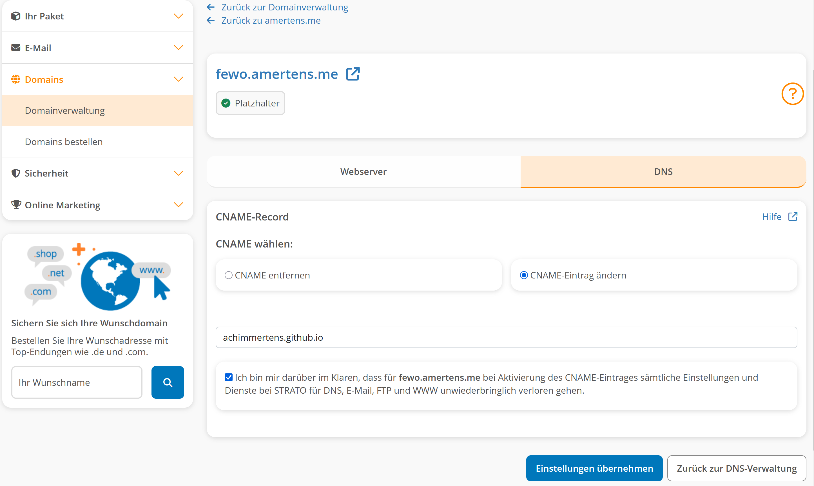This screenshot has width=814, height=486.
Task: Click the Domains menu label
Action: pos(44,79)
